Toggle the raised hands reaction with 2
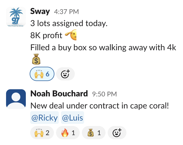Viewport: 183px width, 145px height. (x=42, y=133)
